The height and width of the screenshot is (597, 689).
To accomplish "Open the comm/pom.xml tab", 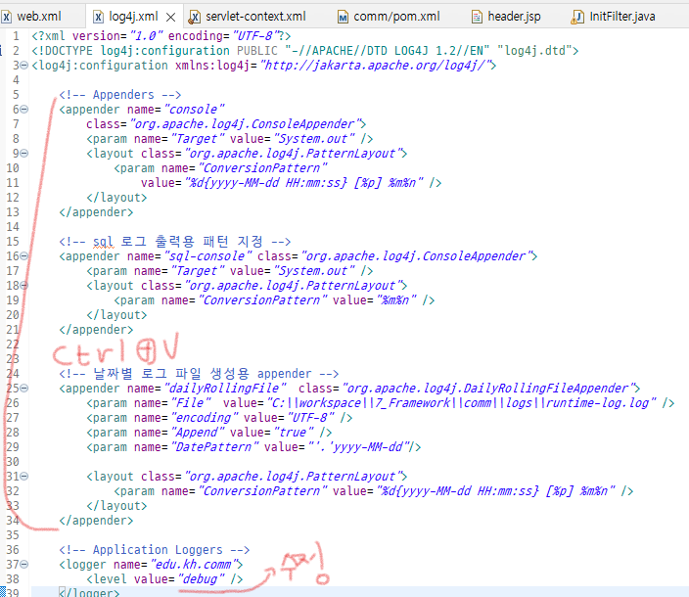I will (x=396, y=17).
